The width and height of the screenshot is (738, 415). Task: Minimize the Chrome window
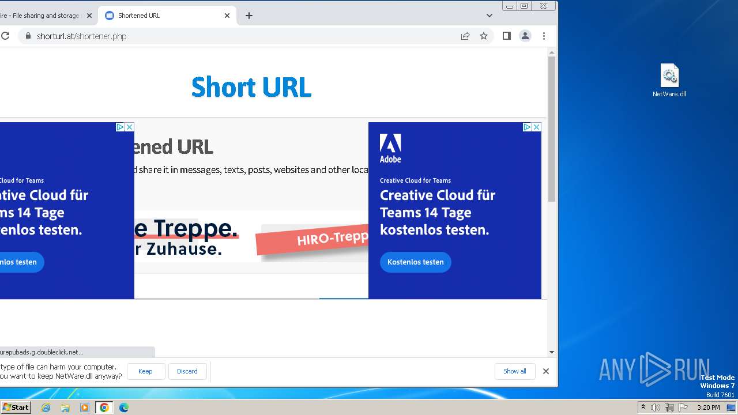pyautogui.click(x=510, y=6)
